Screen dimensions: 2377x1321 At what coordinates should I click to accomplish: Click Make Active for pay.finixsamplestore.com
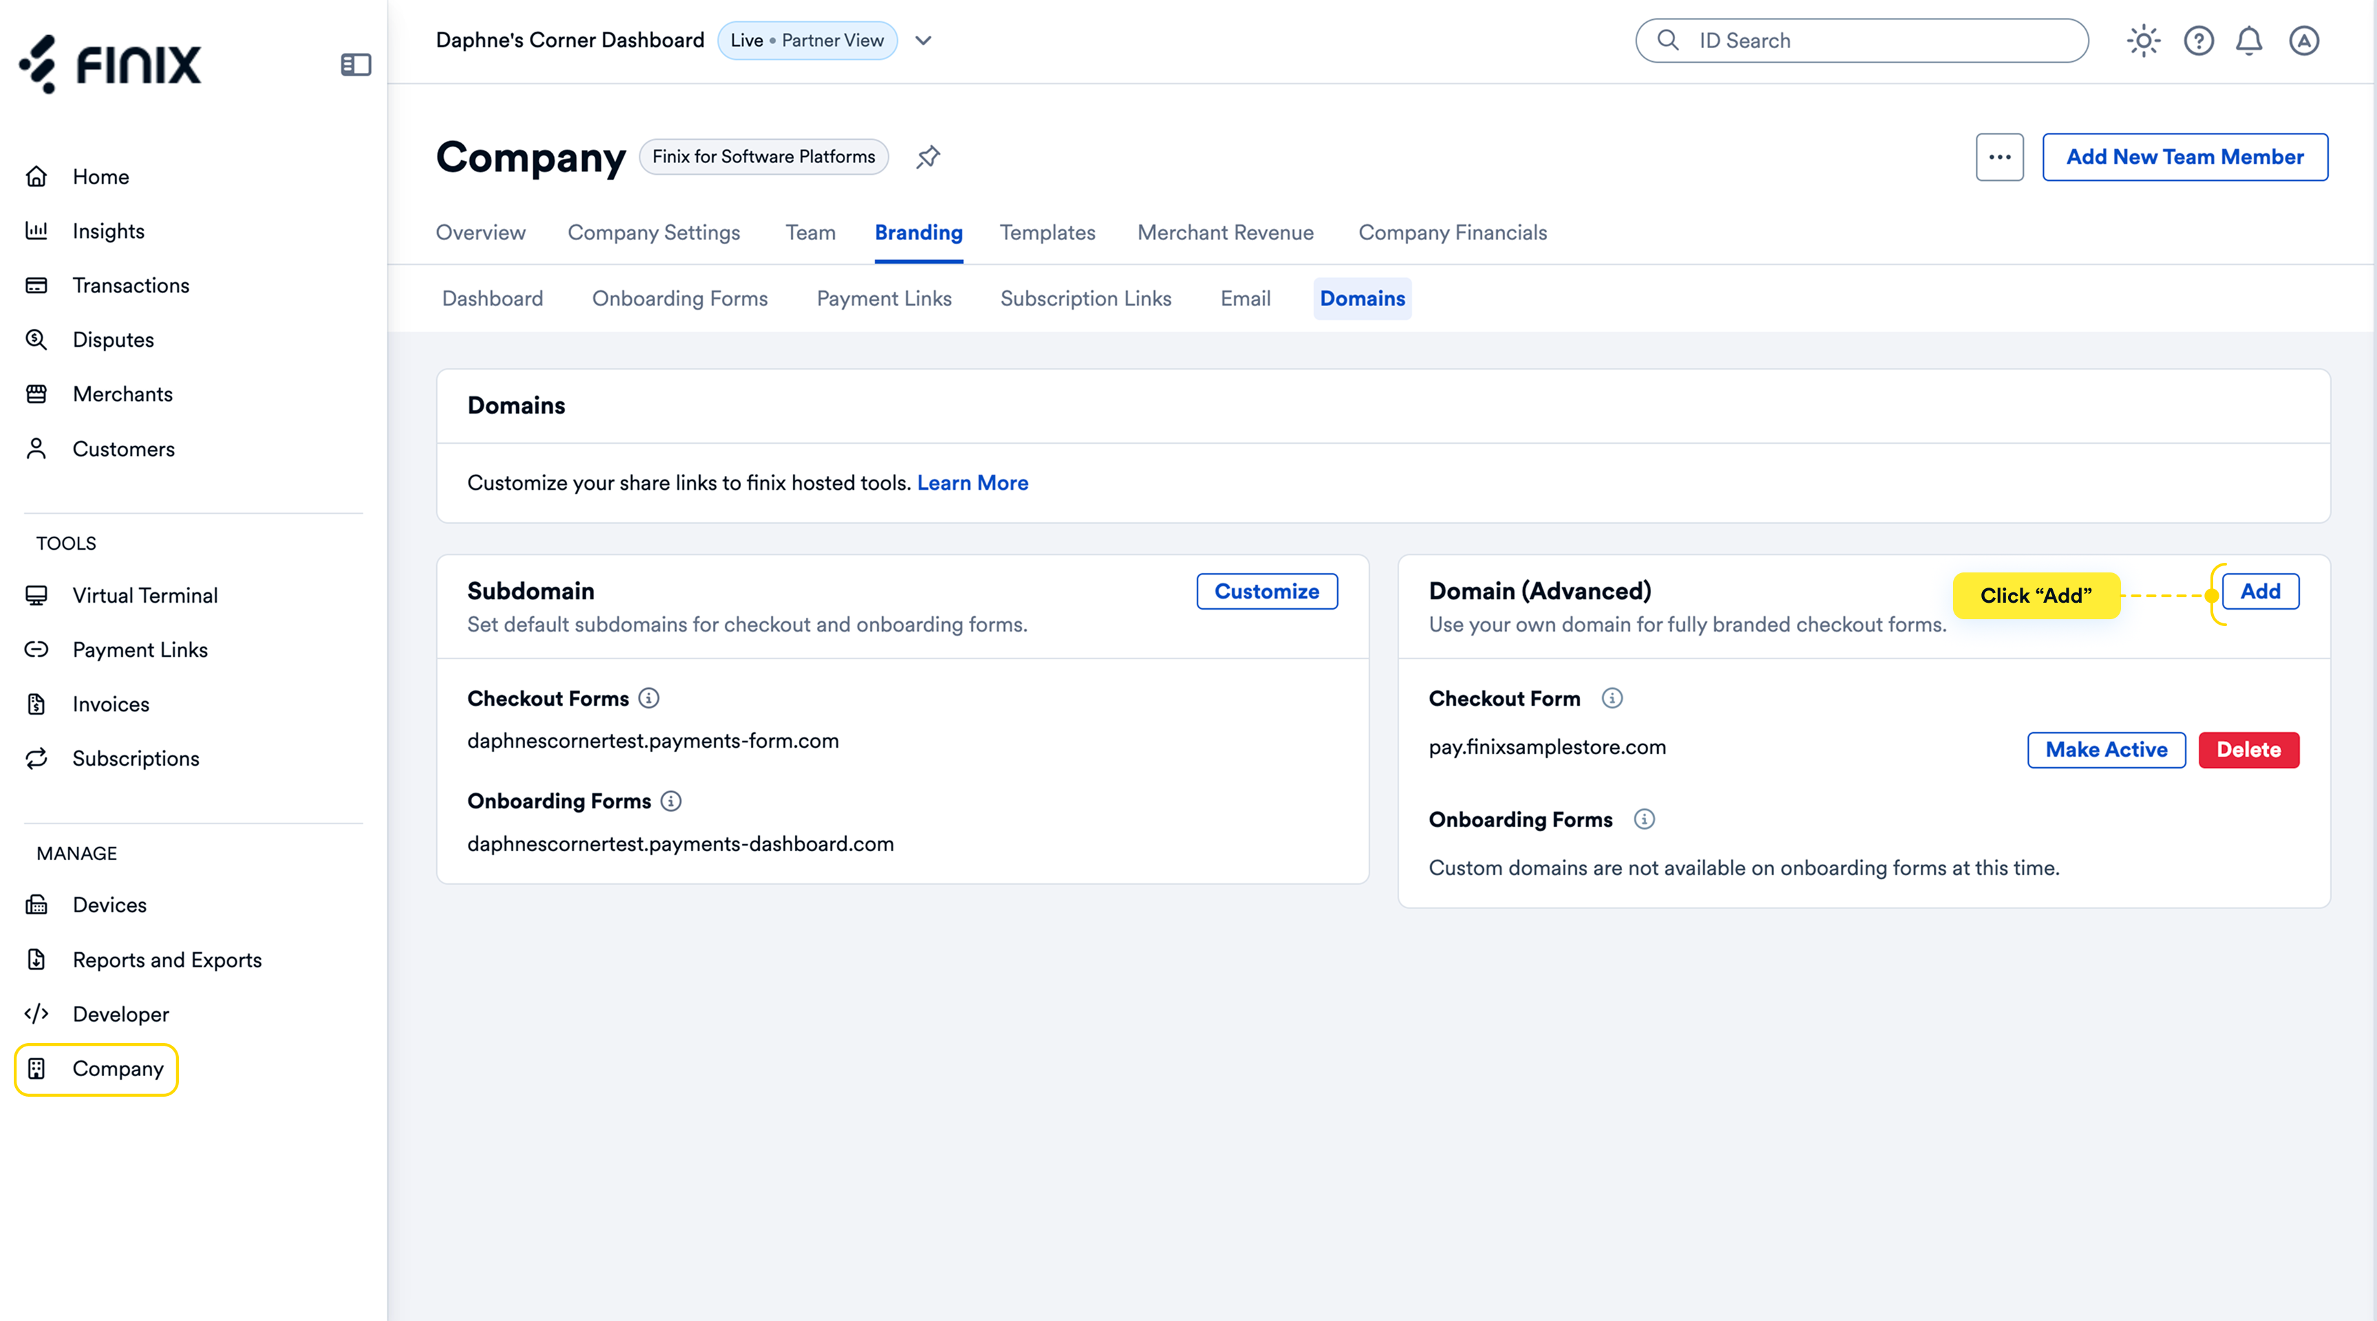coord(2107,750)
